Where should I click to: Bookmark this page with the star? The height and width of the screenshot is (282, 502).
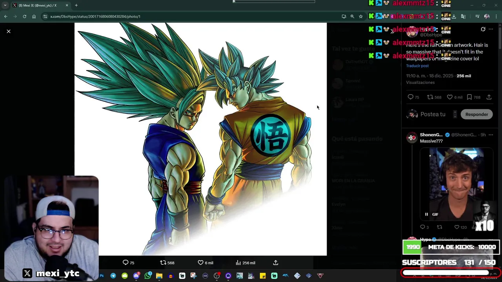point(361,16)
